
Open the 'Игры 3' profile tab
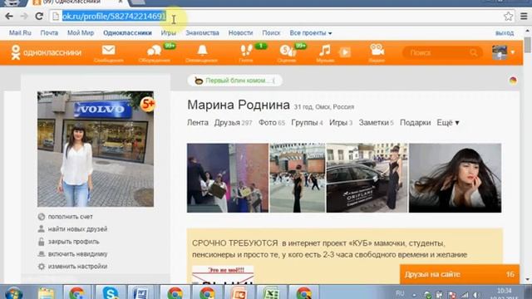click(x=341, y=123)
